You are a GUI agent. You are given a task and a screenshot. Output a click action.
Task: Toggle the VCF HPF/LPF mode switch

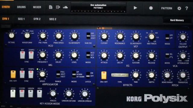click(167, 37)
